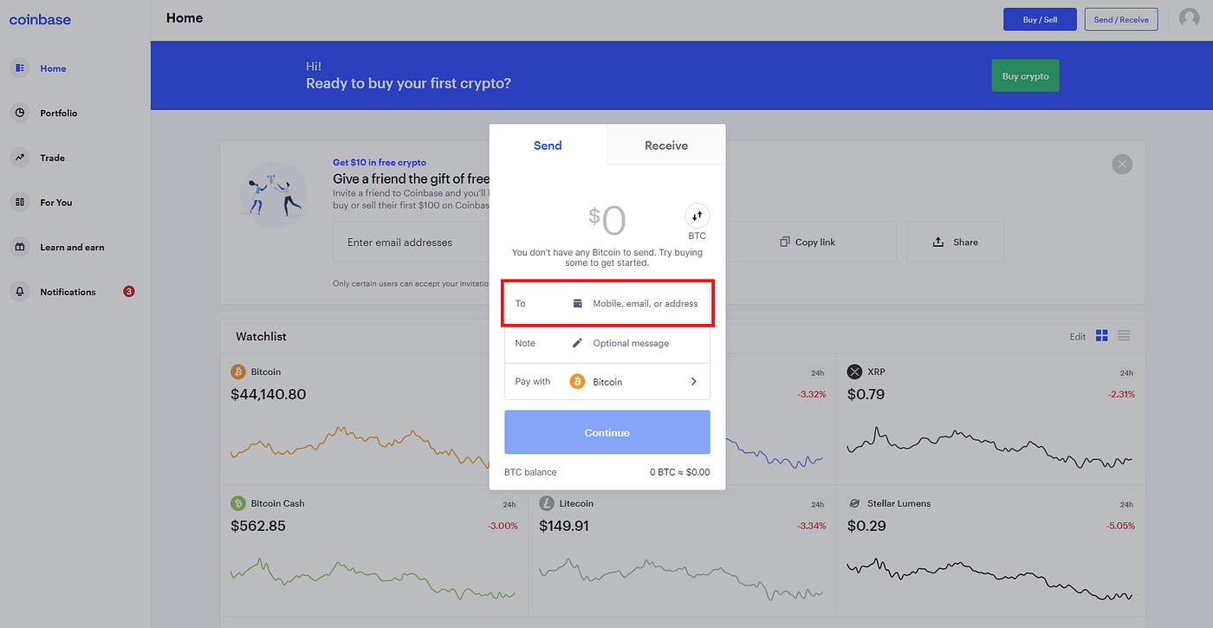Go to Home in the sidebar

53,68
